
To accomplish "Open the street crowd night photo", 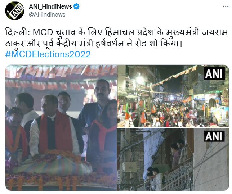I will 173,96.
